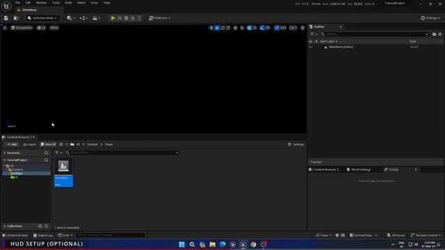Toggle surface snapping in the viewport

point(242,28)
